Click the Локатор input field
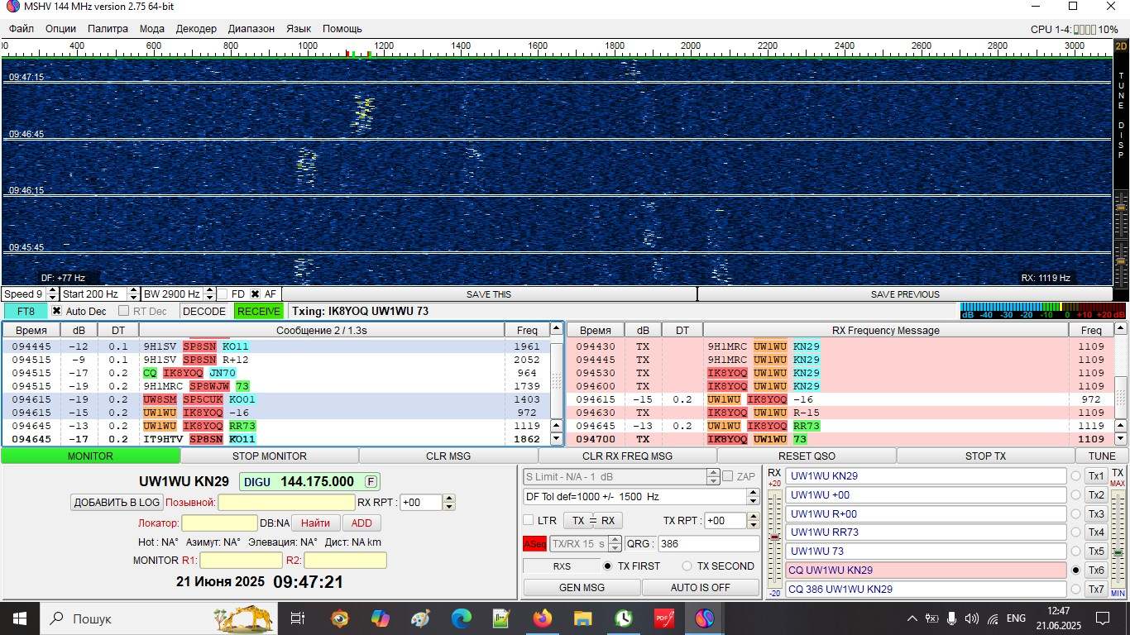The image size is (1130, 635). point(219,523)
